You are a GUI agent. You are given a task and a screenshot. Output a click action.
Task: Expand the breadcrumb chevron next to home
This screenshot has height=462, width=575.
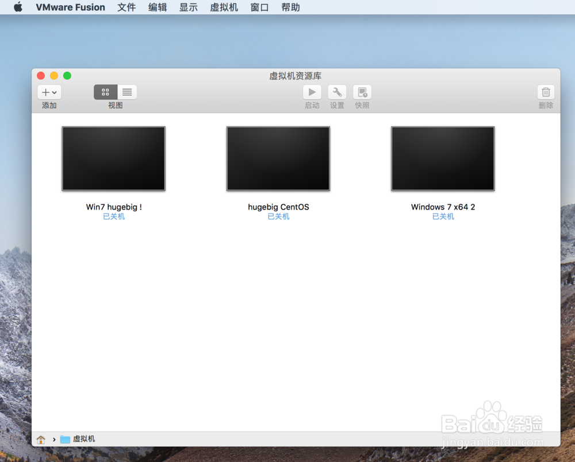[52, 438]
